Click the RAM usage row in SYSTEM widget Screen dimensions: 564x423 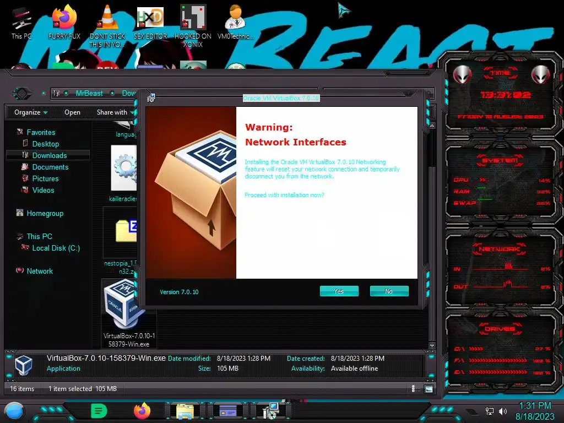pos(502,191)
